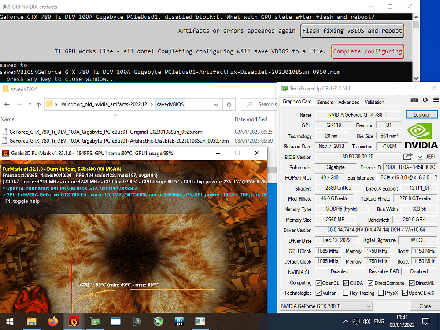
Task: Open the volume slider from the system tray
Action: pos(367,322)
